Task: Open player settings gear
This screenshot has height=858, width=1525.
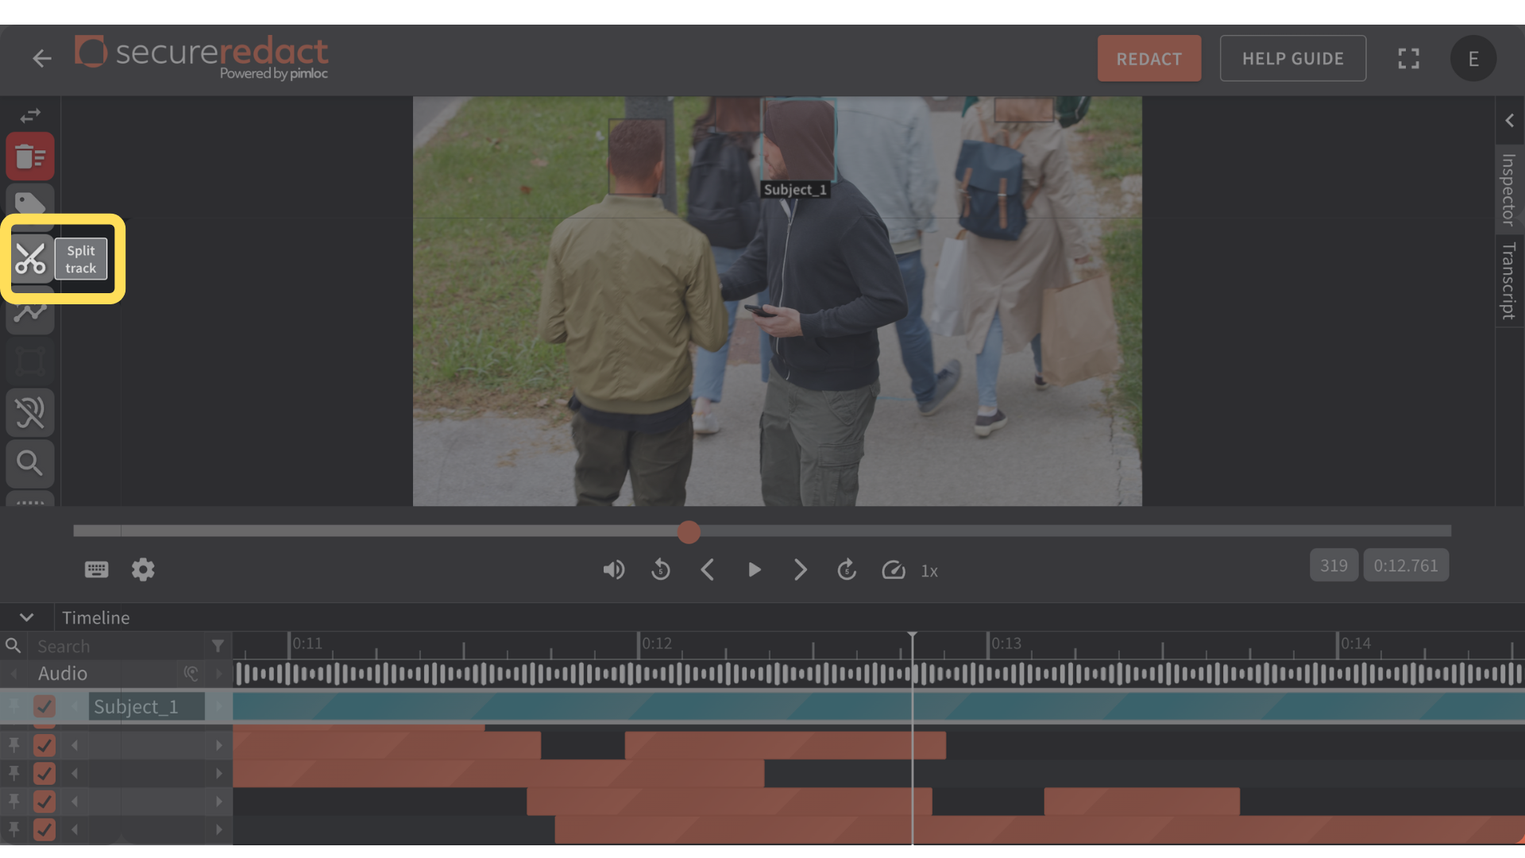Action: pyautogui.click(x=143, y=570)
